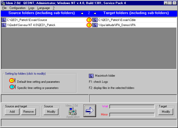Click 'F1: check Logs' hint text
The image size is (178, 128).
pos(99,82)
